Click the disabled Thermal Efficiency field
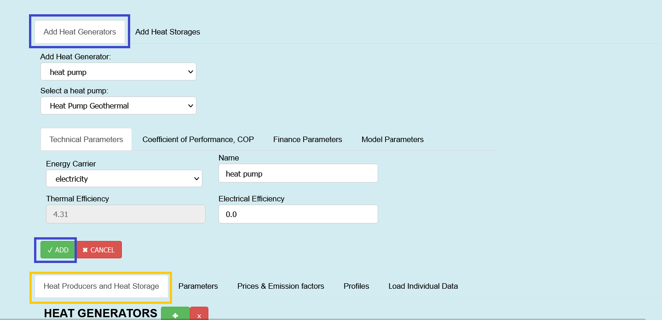 click(x=126, y=214)
